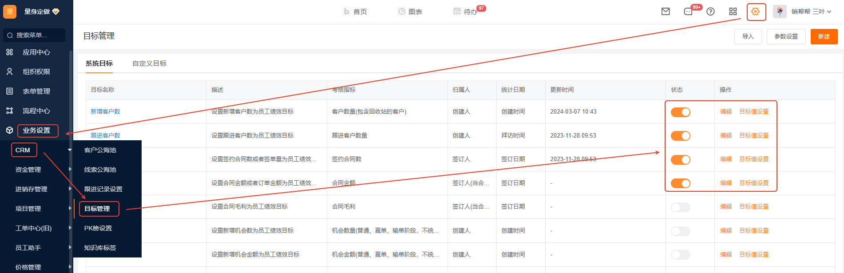Enable the 合同毛利 status toggle

click(680, 207)
